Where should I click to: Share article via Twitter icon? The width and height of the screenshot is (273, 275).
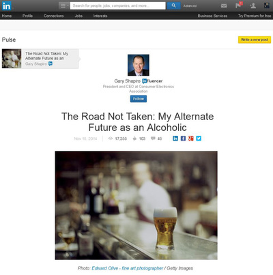coord(199,139)
